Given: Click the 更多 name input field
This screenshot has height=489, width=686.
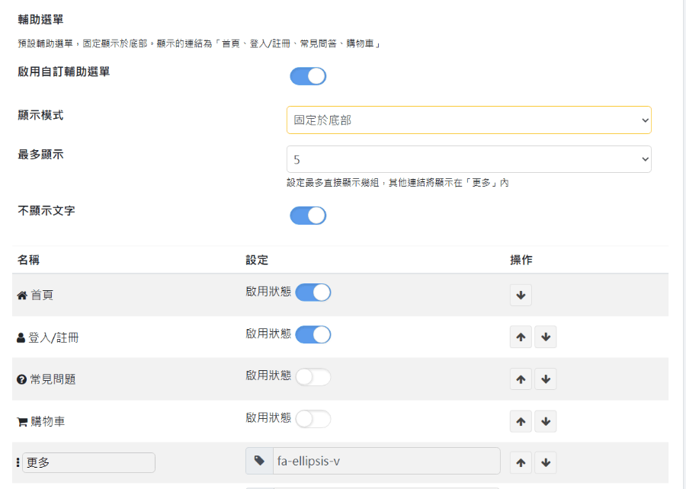Looking at the screenshot, I should coord(89,462).
